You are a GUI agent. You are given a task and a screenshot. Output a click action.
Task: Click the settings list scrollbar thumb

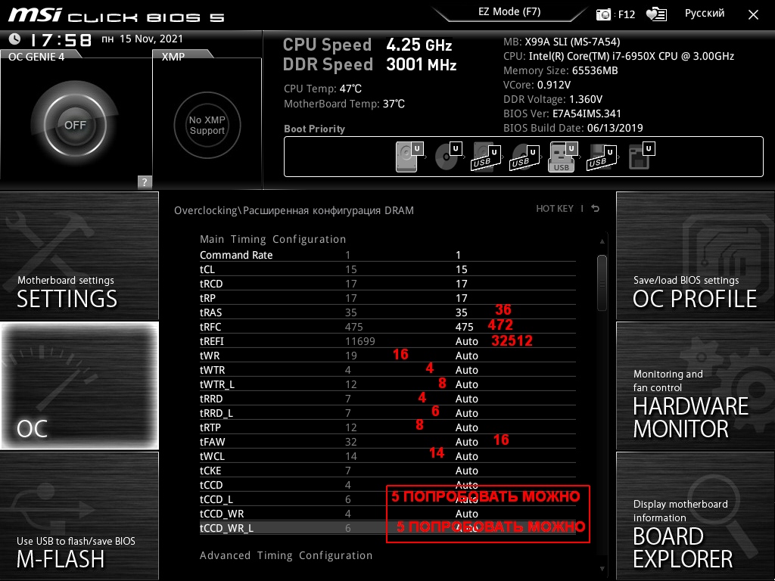click(x=602, y=283)
